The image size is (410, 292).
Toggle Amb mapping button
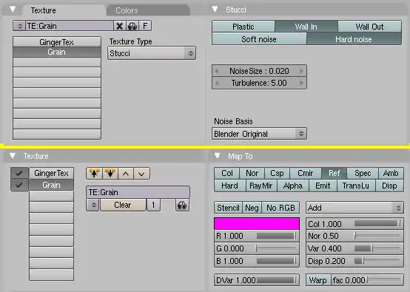(391, 173)
